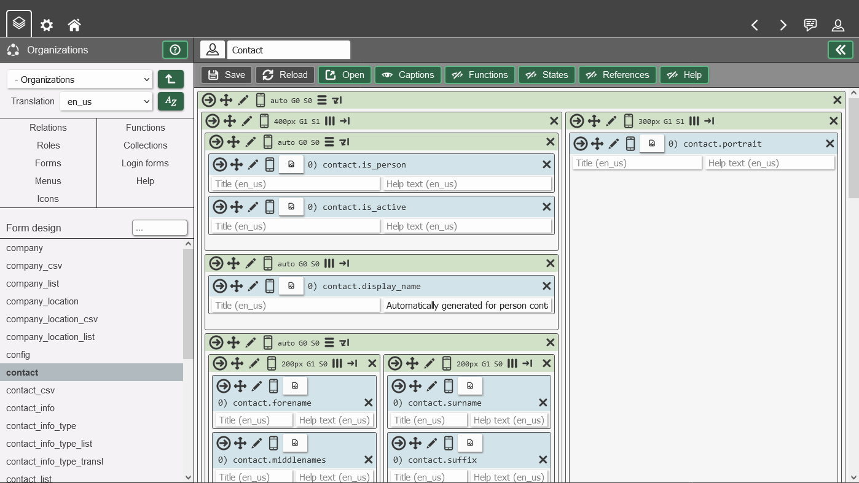This screenshot has height=483, width=859.
Task: Select contact_csv form in list
Action: click(92, 390)
